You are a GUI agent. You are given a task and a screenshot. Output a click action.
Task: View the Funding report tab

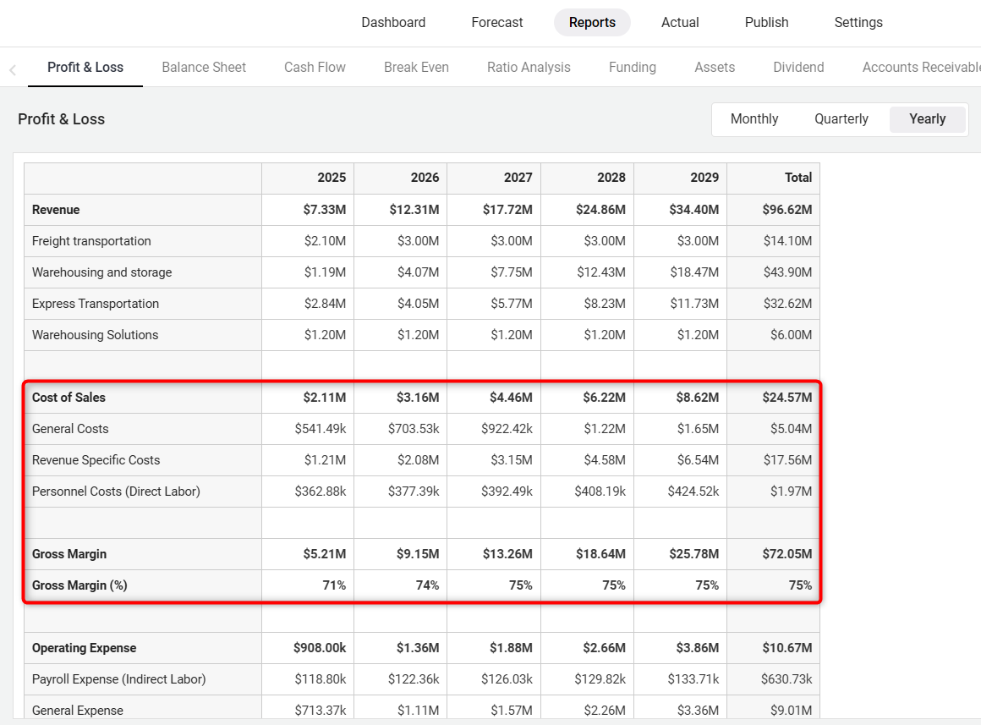point(632,68)
